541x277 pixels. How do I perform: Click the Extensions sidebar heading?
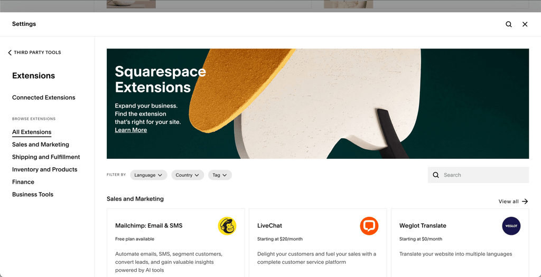[33, 76]
